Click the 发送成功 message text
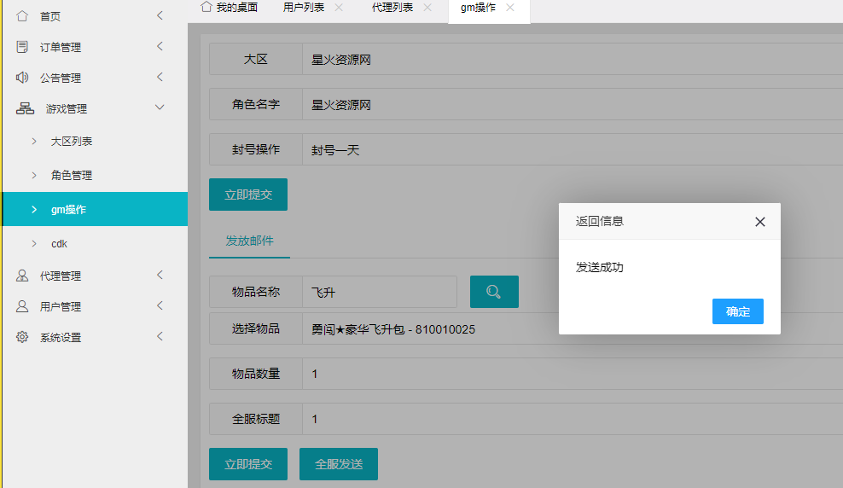Screen dimensions: 843x488 coord(600,267)
